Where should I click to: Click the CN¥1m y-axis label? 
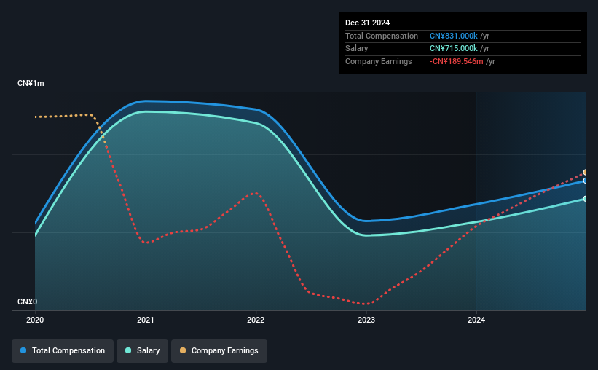31,83
